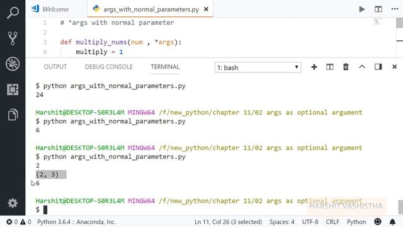This screenshot has height=227, width=403.
Task: Open the Manage settings gear
Action: tap(13, 203)
